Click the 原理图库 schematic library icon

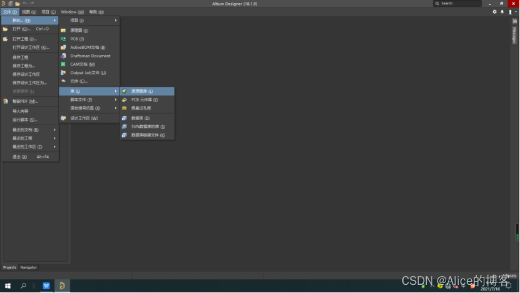click(125, 91)
